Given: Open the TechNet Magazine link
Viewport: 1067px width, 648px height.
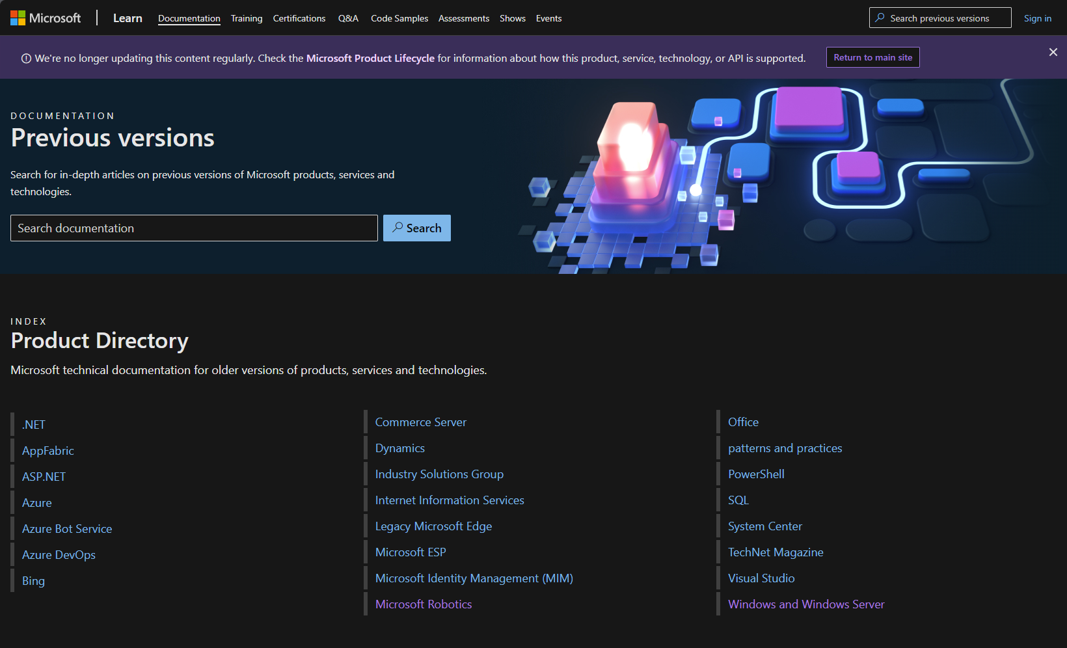Looking at the screenshot, I should pos(776,552).
